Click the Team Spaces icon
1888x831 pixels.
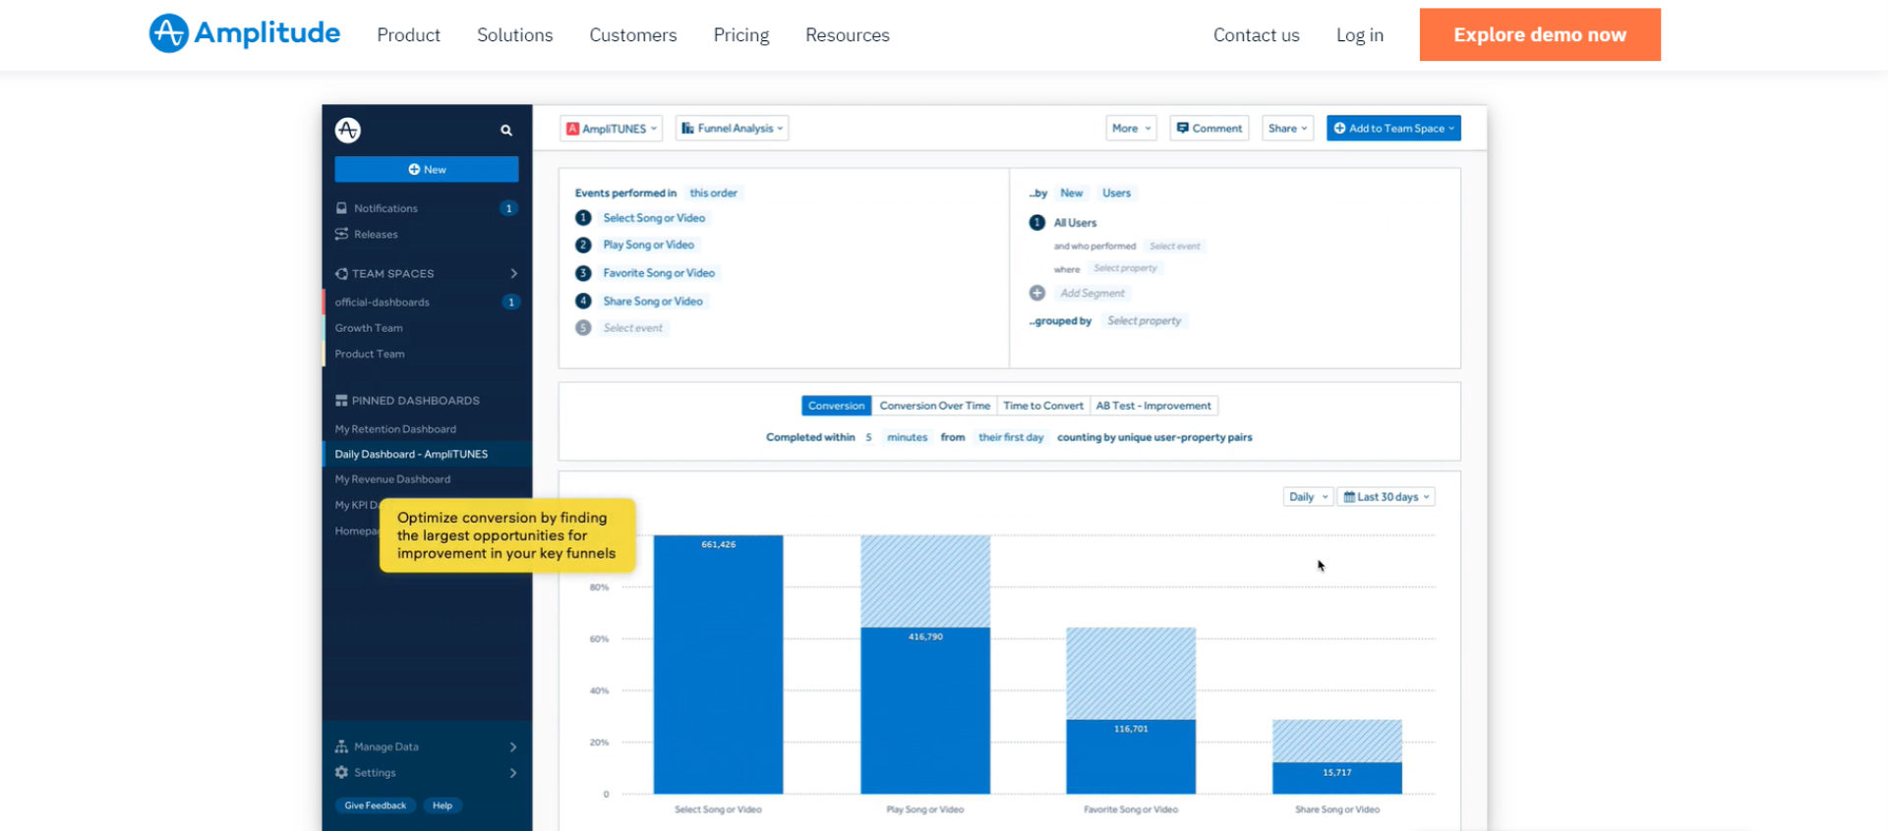341,273
